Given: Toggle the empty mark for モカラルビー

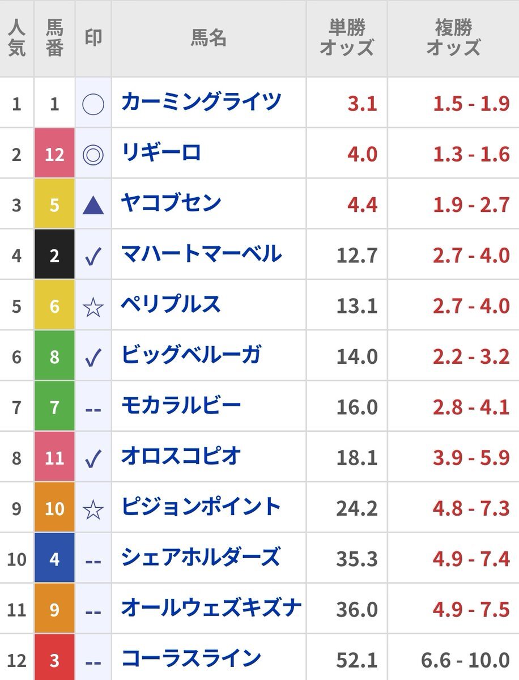Looking at the screenshot, I should (x=93, y=409).
